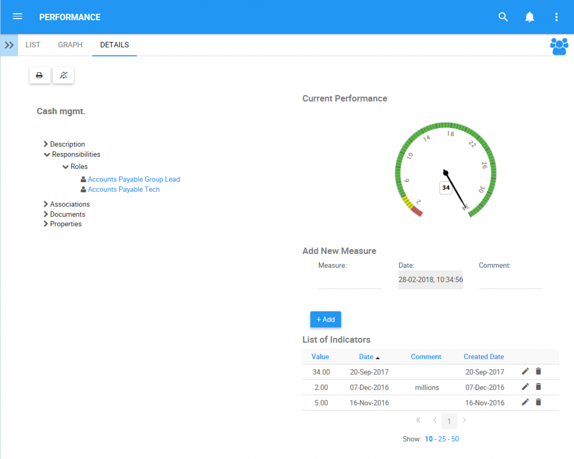The image size is (574, 459).
Task: Edit the 34.00 indicator with the pencil icon
Action: [x=525, y=371]
